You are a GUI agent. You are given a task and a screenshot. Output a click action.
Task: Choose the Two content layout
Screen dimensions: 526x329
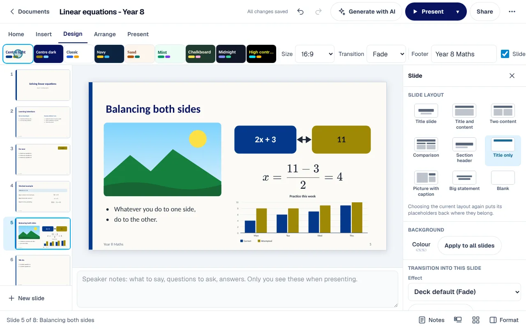pyautogui.click(x=503, y=114)
